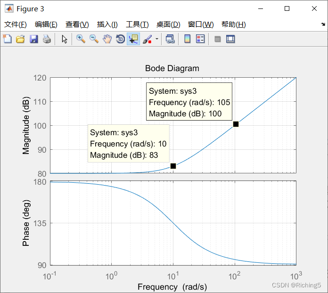Select the data tip marker at 105 rad/s
The width and height of the screenshot is (328, 293).
pyautogui.click(x=236, y=124)
